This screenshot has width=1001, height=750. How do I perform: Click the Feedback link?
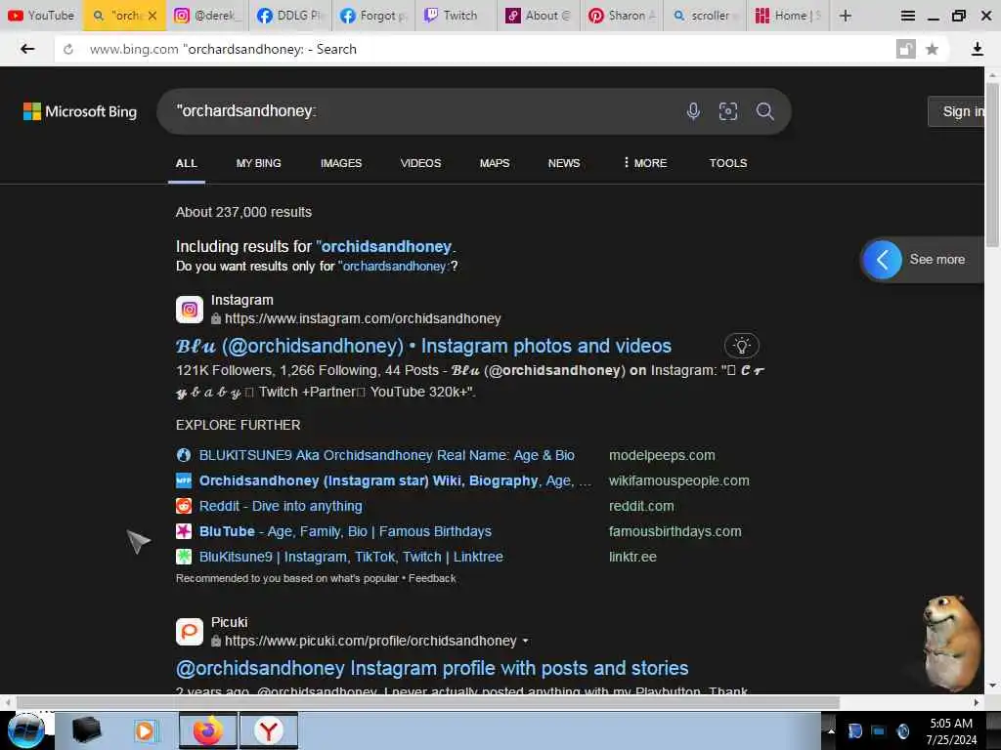tap(431, 578)
